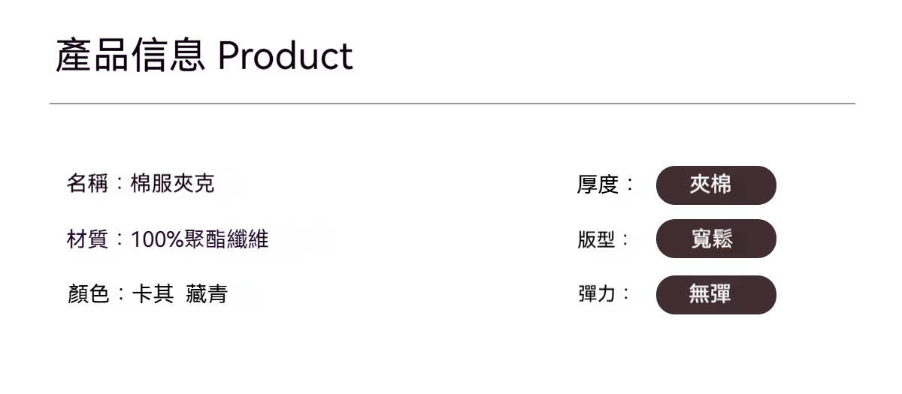The height and width of the screenshot is (394, 902).
Task: Click the 夾棉 thickness pill
Action: pos(716,185)
